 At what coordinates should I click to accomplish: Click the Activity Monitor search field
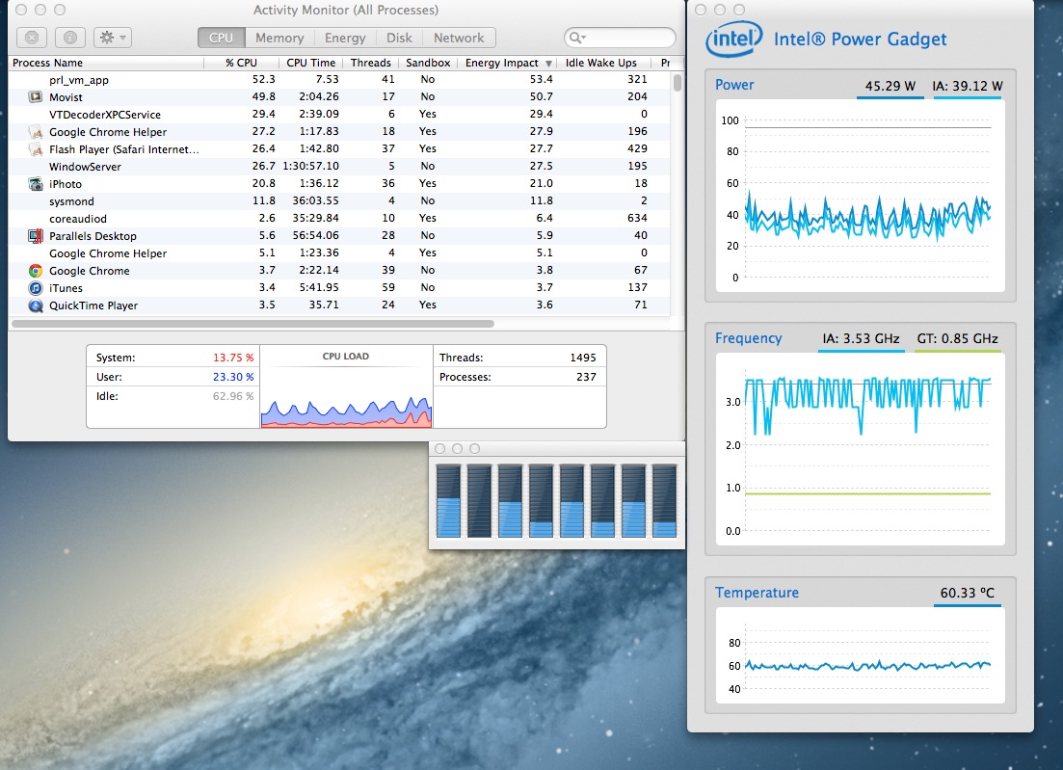(620, 38)
